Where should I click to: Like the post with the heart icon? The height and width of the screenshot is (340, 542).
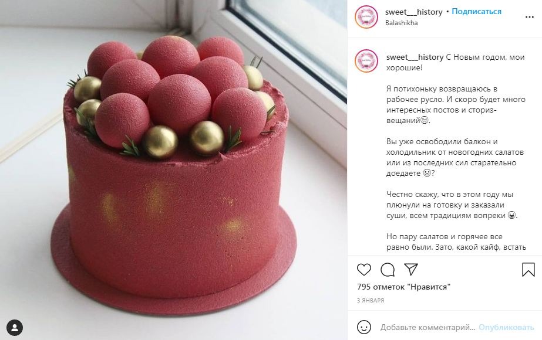point(363,270)
